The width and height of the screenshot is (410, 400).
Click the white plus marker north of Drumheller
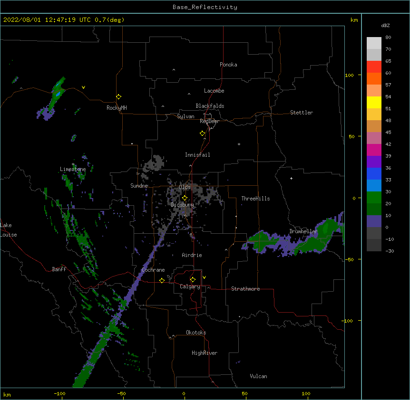(x=291, y=178)
